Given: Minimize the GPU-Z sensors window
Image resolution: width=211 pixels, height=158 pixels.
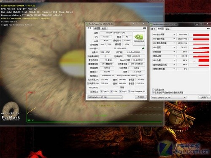Looking at the screenshot, I should coord(197,24).
